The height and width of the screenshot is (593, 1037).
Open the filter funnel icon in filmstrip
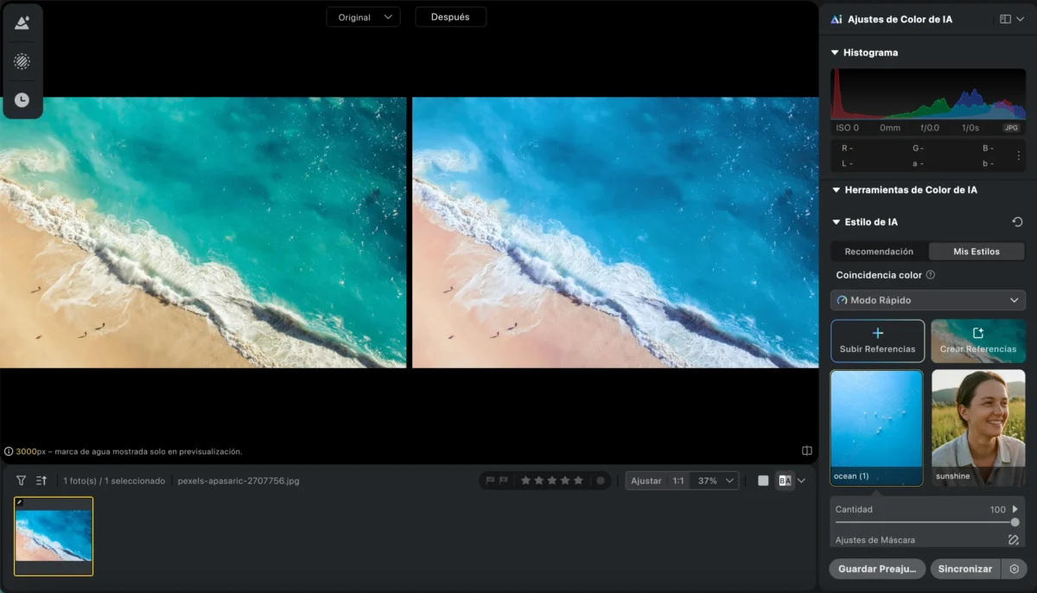click(21, 481)
